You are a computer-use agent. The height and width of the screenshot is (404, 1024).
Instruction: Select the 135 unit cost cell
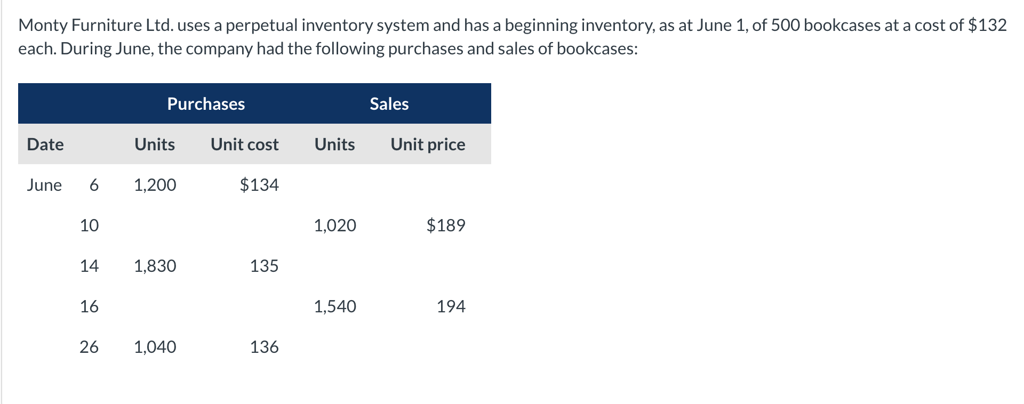[x=264, y=265]
